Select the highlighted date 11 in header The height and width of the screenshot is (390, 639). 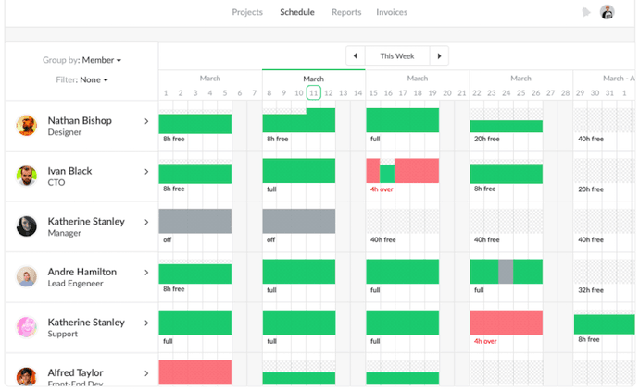pyautogui.click(x=314, y=92)
